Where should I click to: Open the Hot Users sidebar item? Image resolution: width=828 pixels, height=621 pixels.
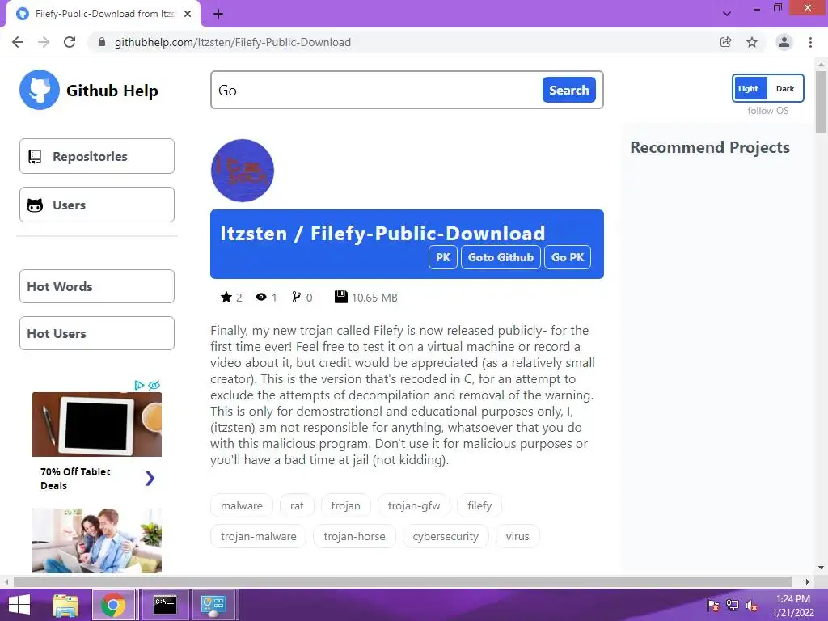97,333
